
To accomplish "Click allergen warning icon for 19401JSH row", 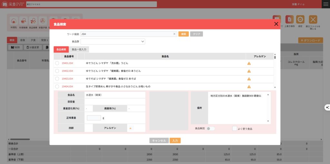I will point(249,63).
